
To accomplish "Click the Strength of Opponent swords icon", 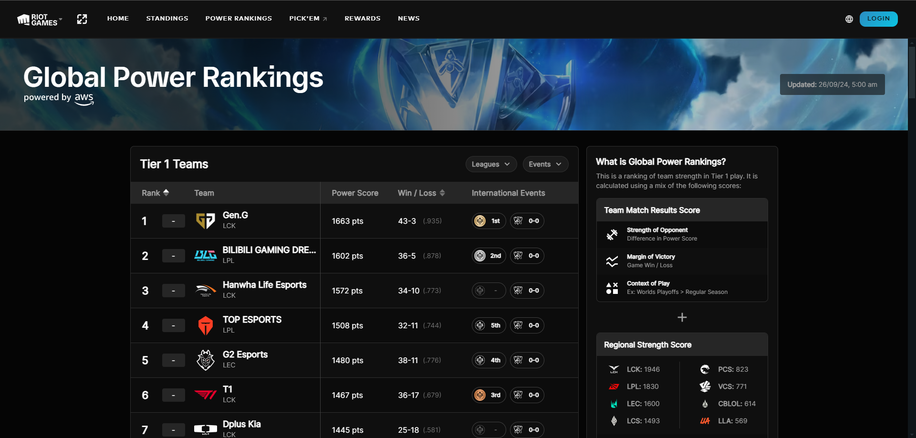I will (612, 234).
